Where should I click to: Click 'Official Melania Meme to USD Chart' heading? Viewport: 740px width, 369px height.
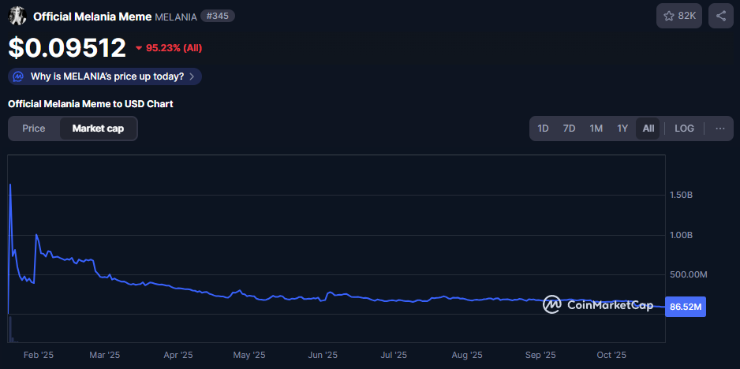(x=91, y=104)
